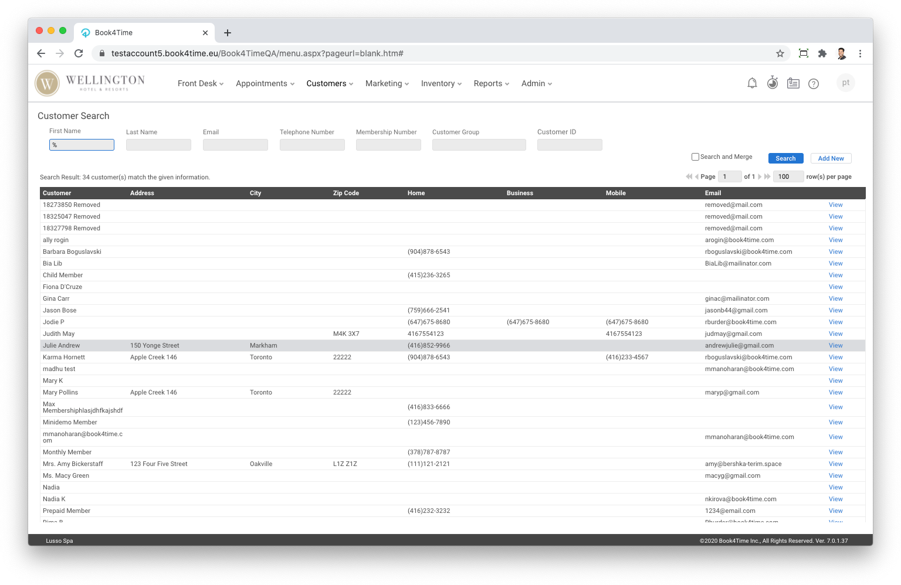Open View link for Julie Andrew

pos(835,345)
